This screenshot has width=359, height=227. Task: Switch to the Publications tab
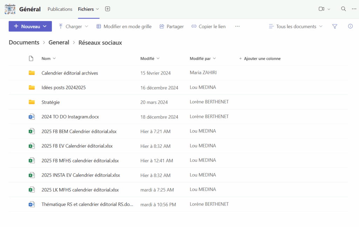pyautogui.click(x=60, y=9)
